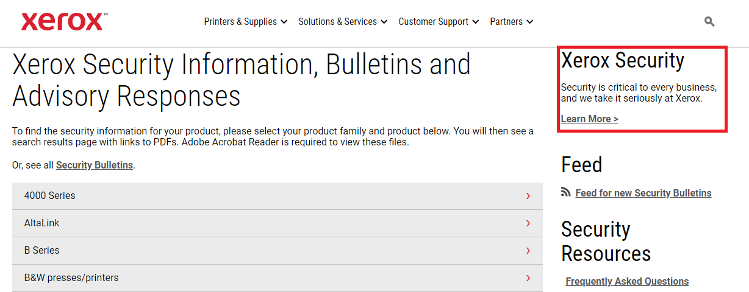The height and width of the screenshot is (292, 749).
Task: Open Frequently Asked Questions link
Action: [627, 281]
